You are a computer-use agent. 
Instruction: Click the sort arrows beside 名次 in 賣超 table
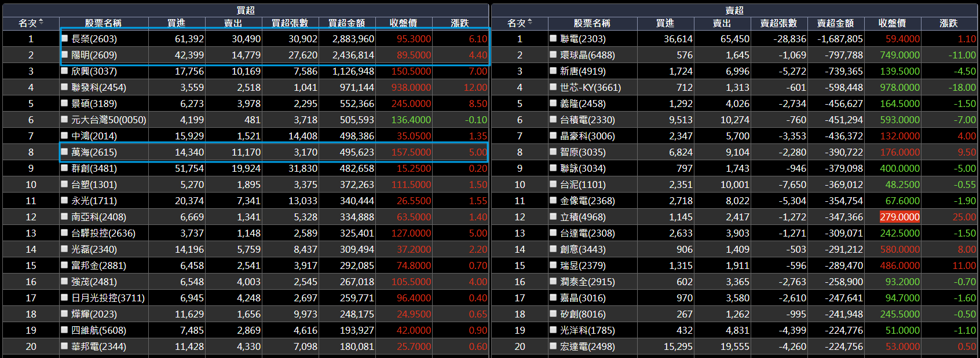pos(529,23)
